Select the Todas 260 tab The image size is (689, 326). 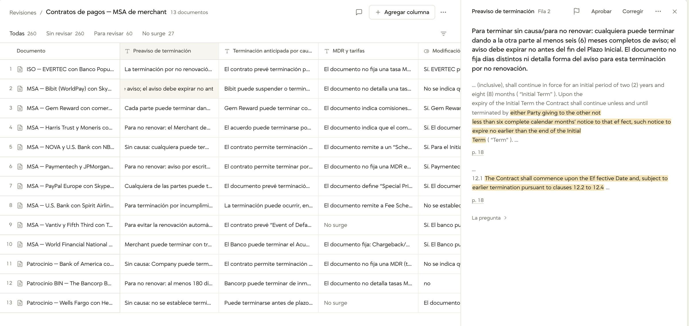tap(23, 34)
